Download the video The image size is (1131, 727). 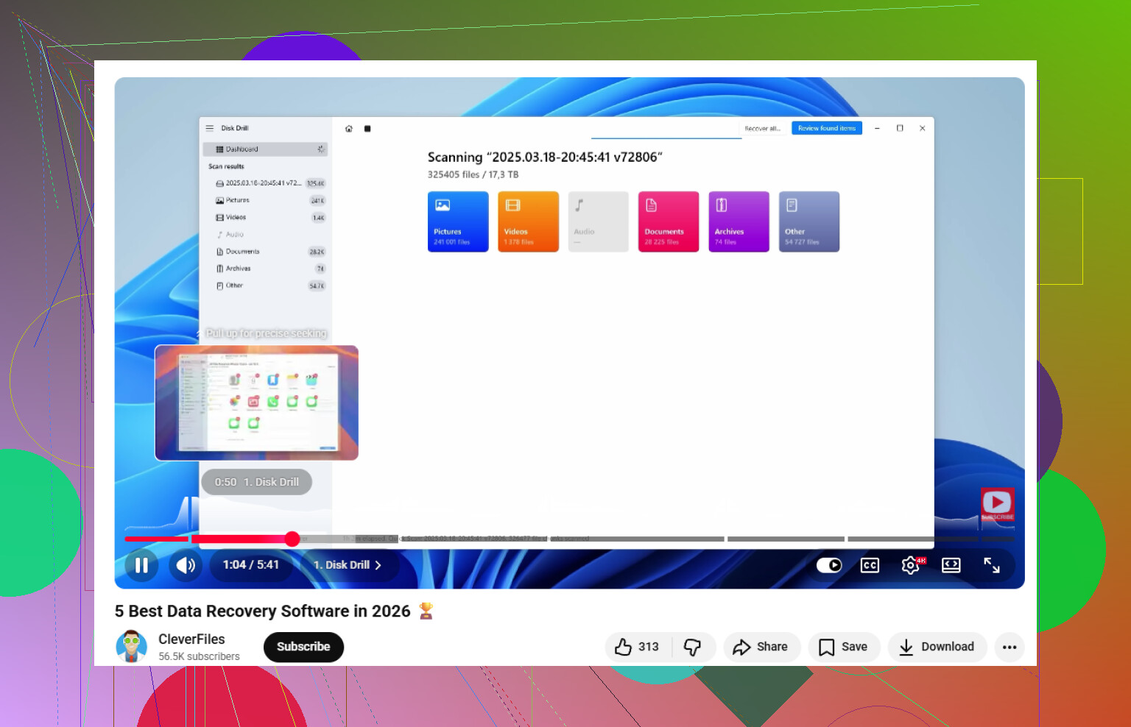click(x=937, y=647)
